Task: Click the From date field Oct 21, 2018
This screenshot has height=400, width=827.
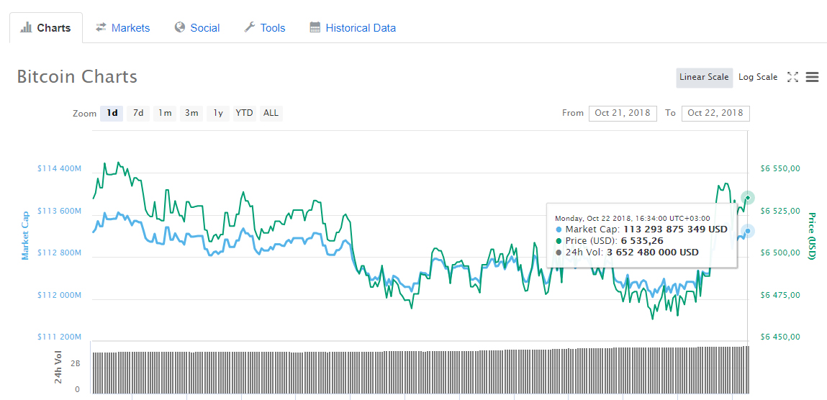Action: click(x=623, y=113)
